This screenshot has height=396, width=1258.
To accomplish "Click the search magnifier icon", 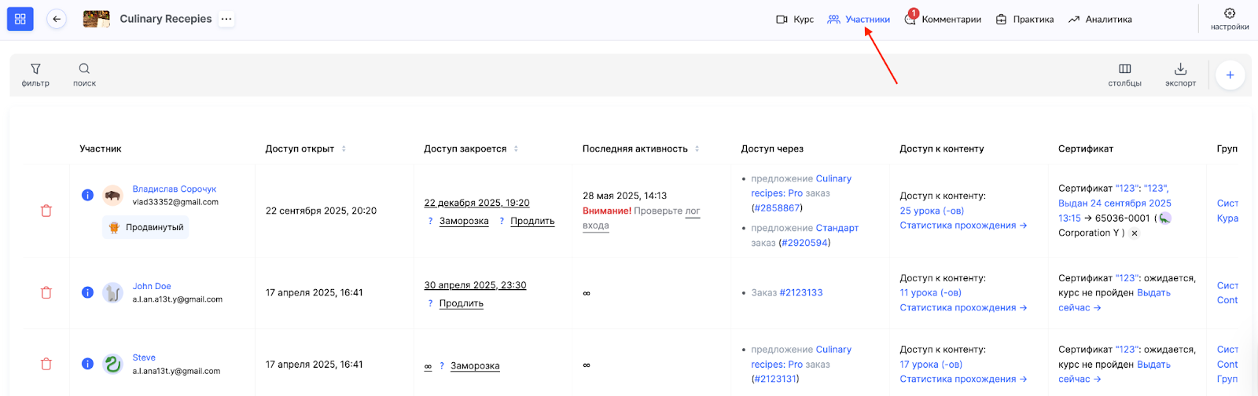I will pos(84,75).
